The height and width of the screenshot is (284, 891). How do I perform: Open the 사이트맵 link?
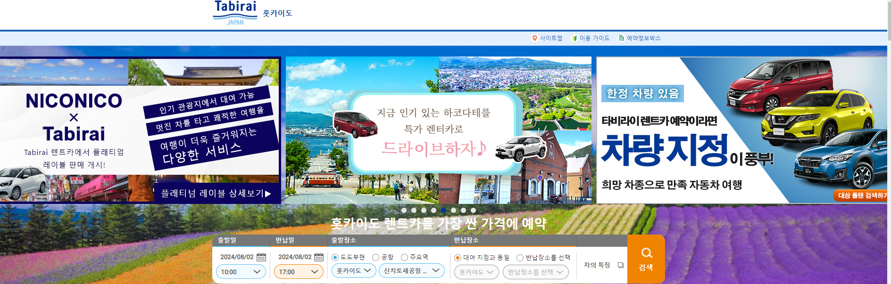click(x=551, y=38)
